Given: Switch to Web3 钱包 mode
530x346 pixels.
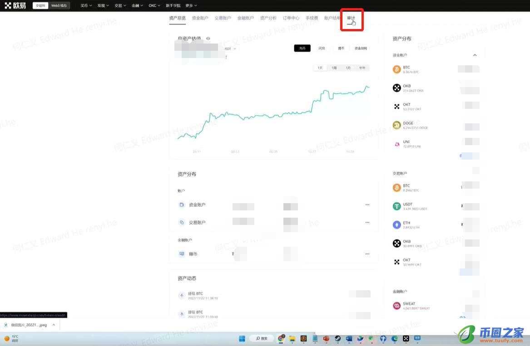Looking at the screenshot, I should pos(59,5).
